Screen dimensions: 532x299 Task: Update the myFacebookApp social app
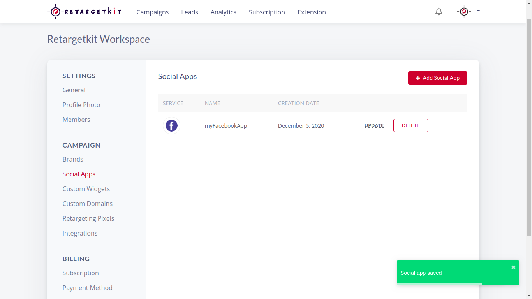point(374,125)
